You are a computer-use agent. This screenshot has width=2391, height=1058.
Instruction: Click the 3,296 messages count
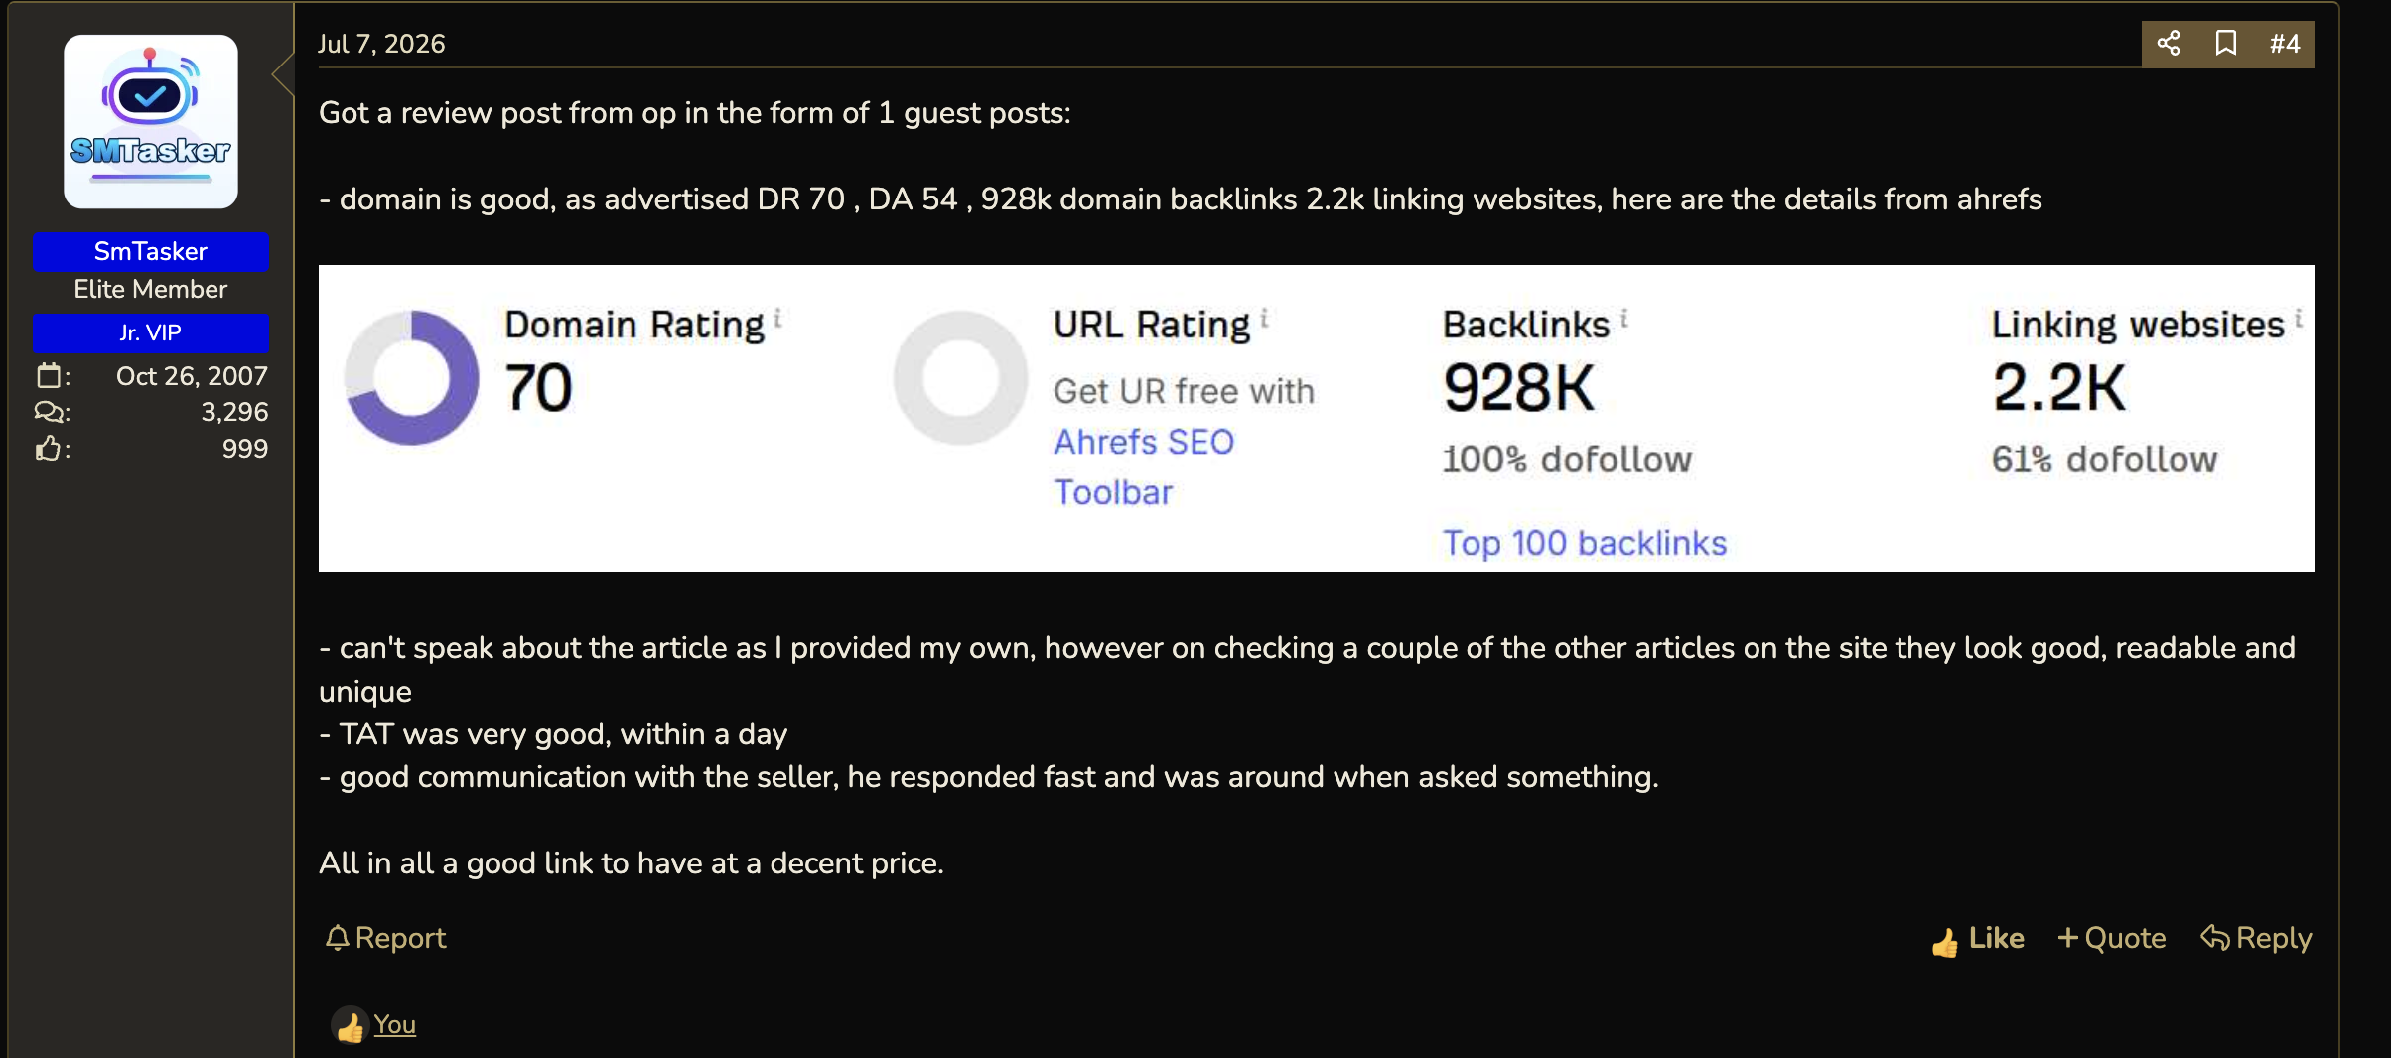[234, 412]
